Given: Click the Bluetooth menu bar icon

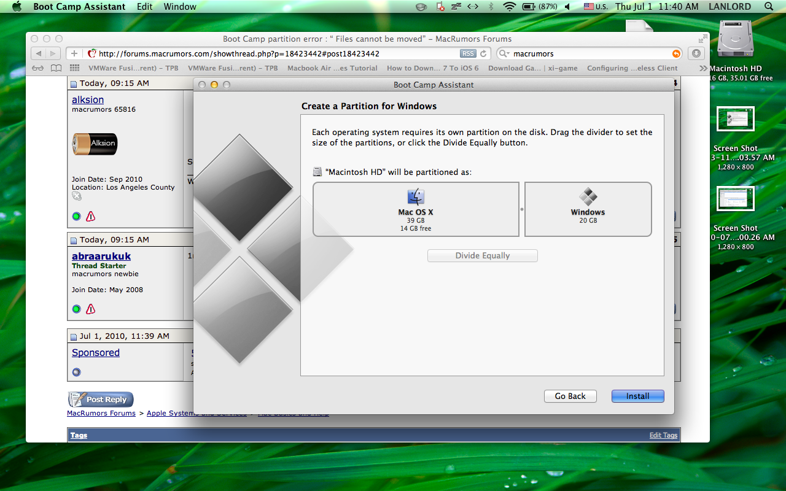Looking at the screenshot, I should [491, 7].
